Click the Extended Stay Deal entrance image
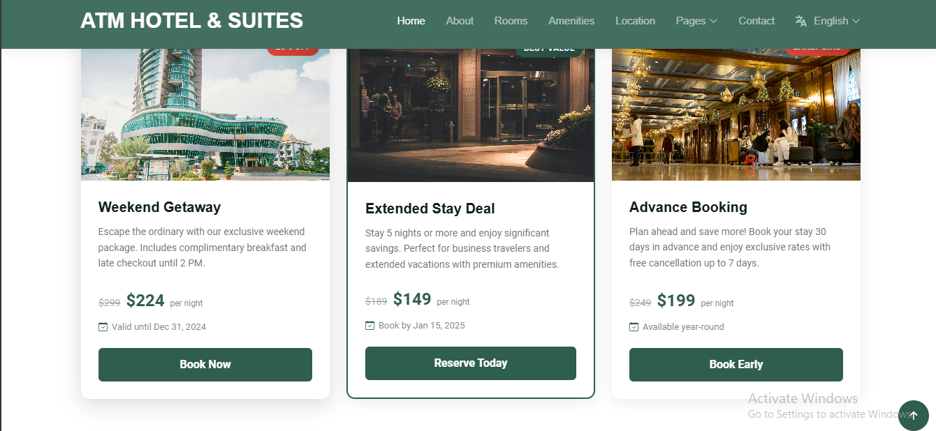The image size is (936, 431). 471,115
